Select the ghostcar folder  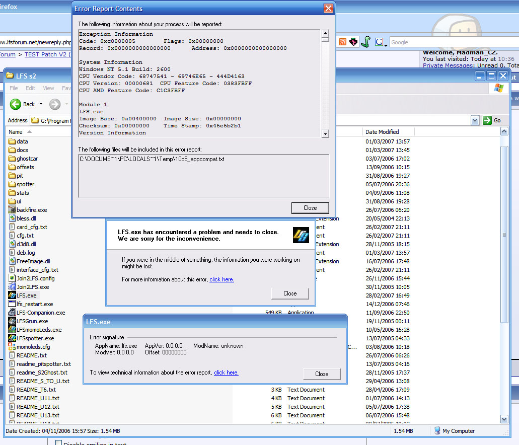pos(23,159)
